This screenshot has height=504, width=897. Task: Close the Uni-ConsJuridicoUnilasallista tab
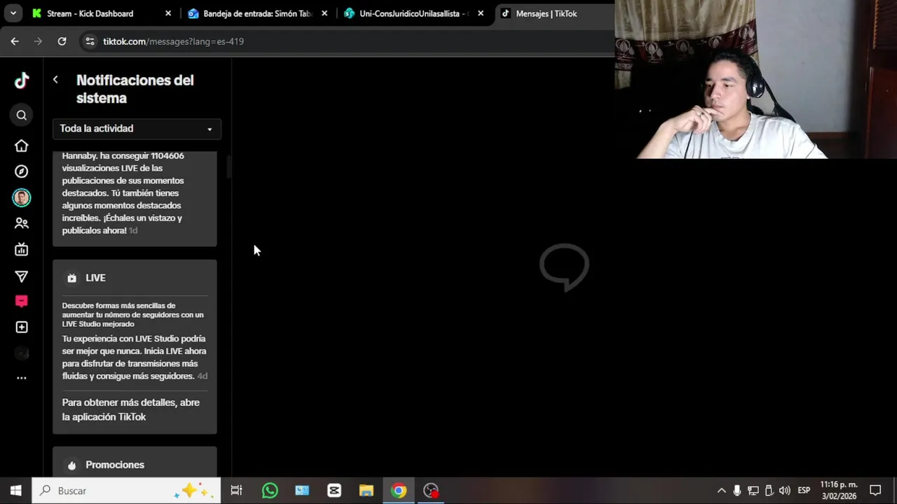(x=481, y=13)
